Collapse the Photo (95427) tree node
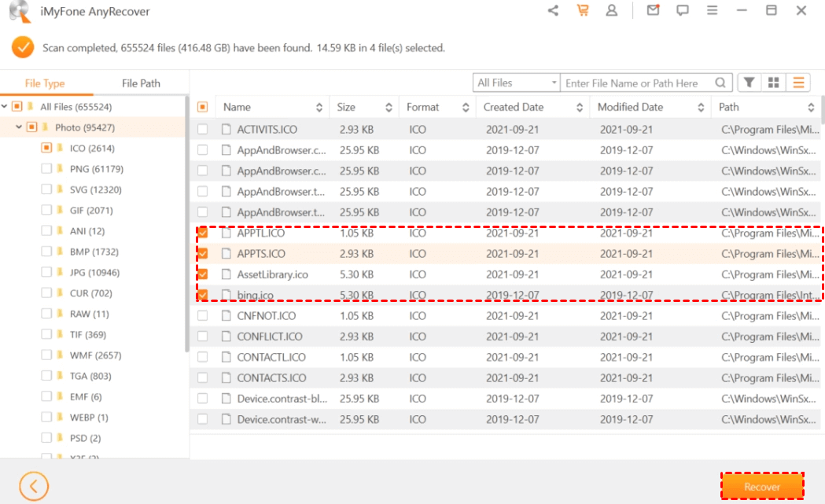Image resolution: width=825 pixels, height=504 pixels. click(x=19, y=127)
